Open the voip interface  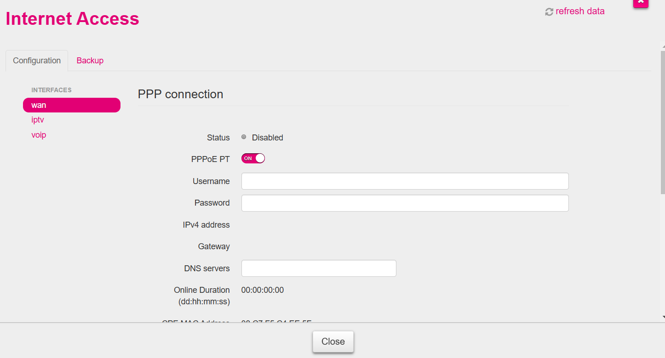pyautogui.click(x=39, y=135)
